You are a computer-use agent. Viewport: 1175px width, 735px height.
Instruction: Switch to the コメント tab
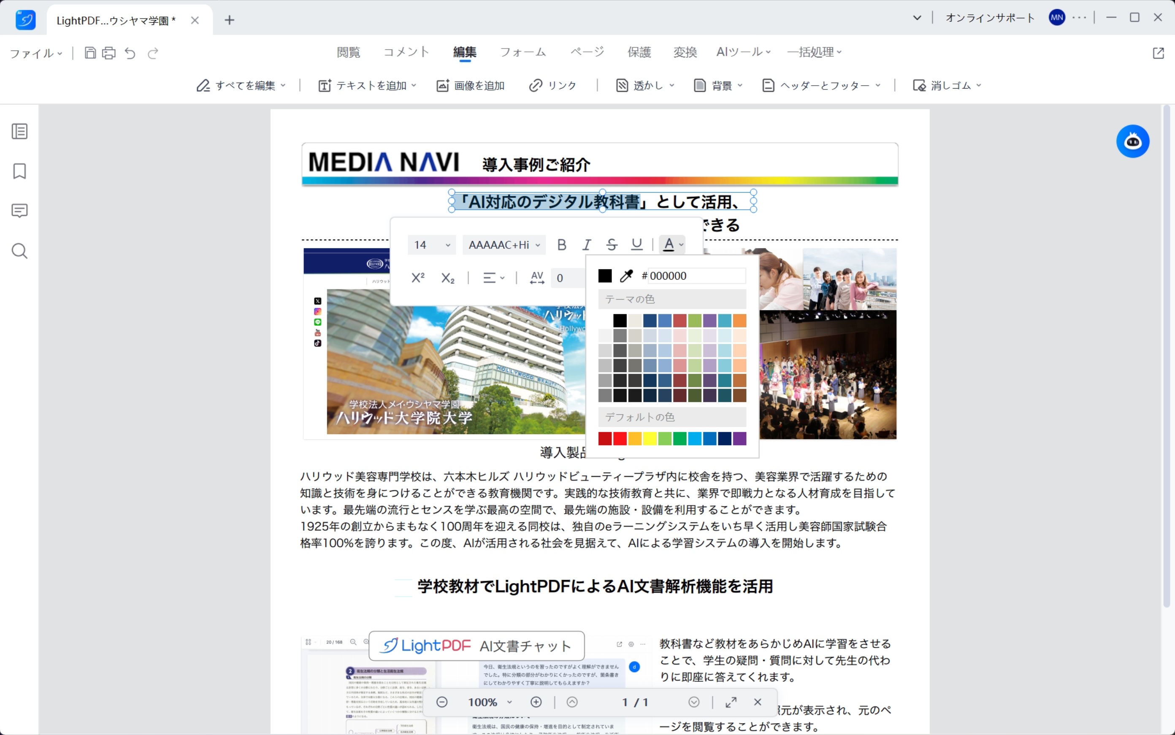(406, 52)
